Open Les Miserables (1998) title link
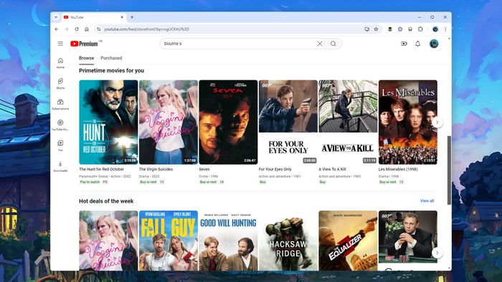Screen dimensions: 502x282 click(398, 169)
